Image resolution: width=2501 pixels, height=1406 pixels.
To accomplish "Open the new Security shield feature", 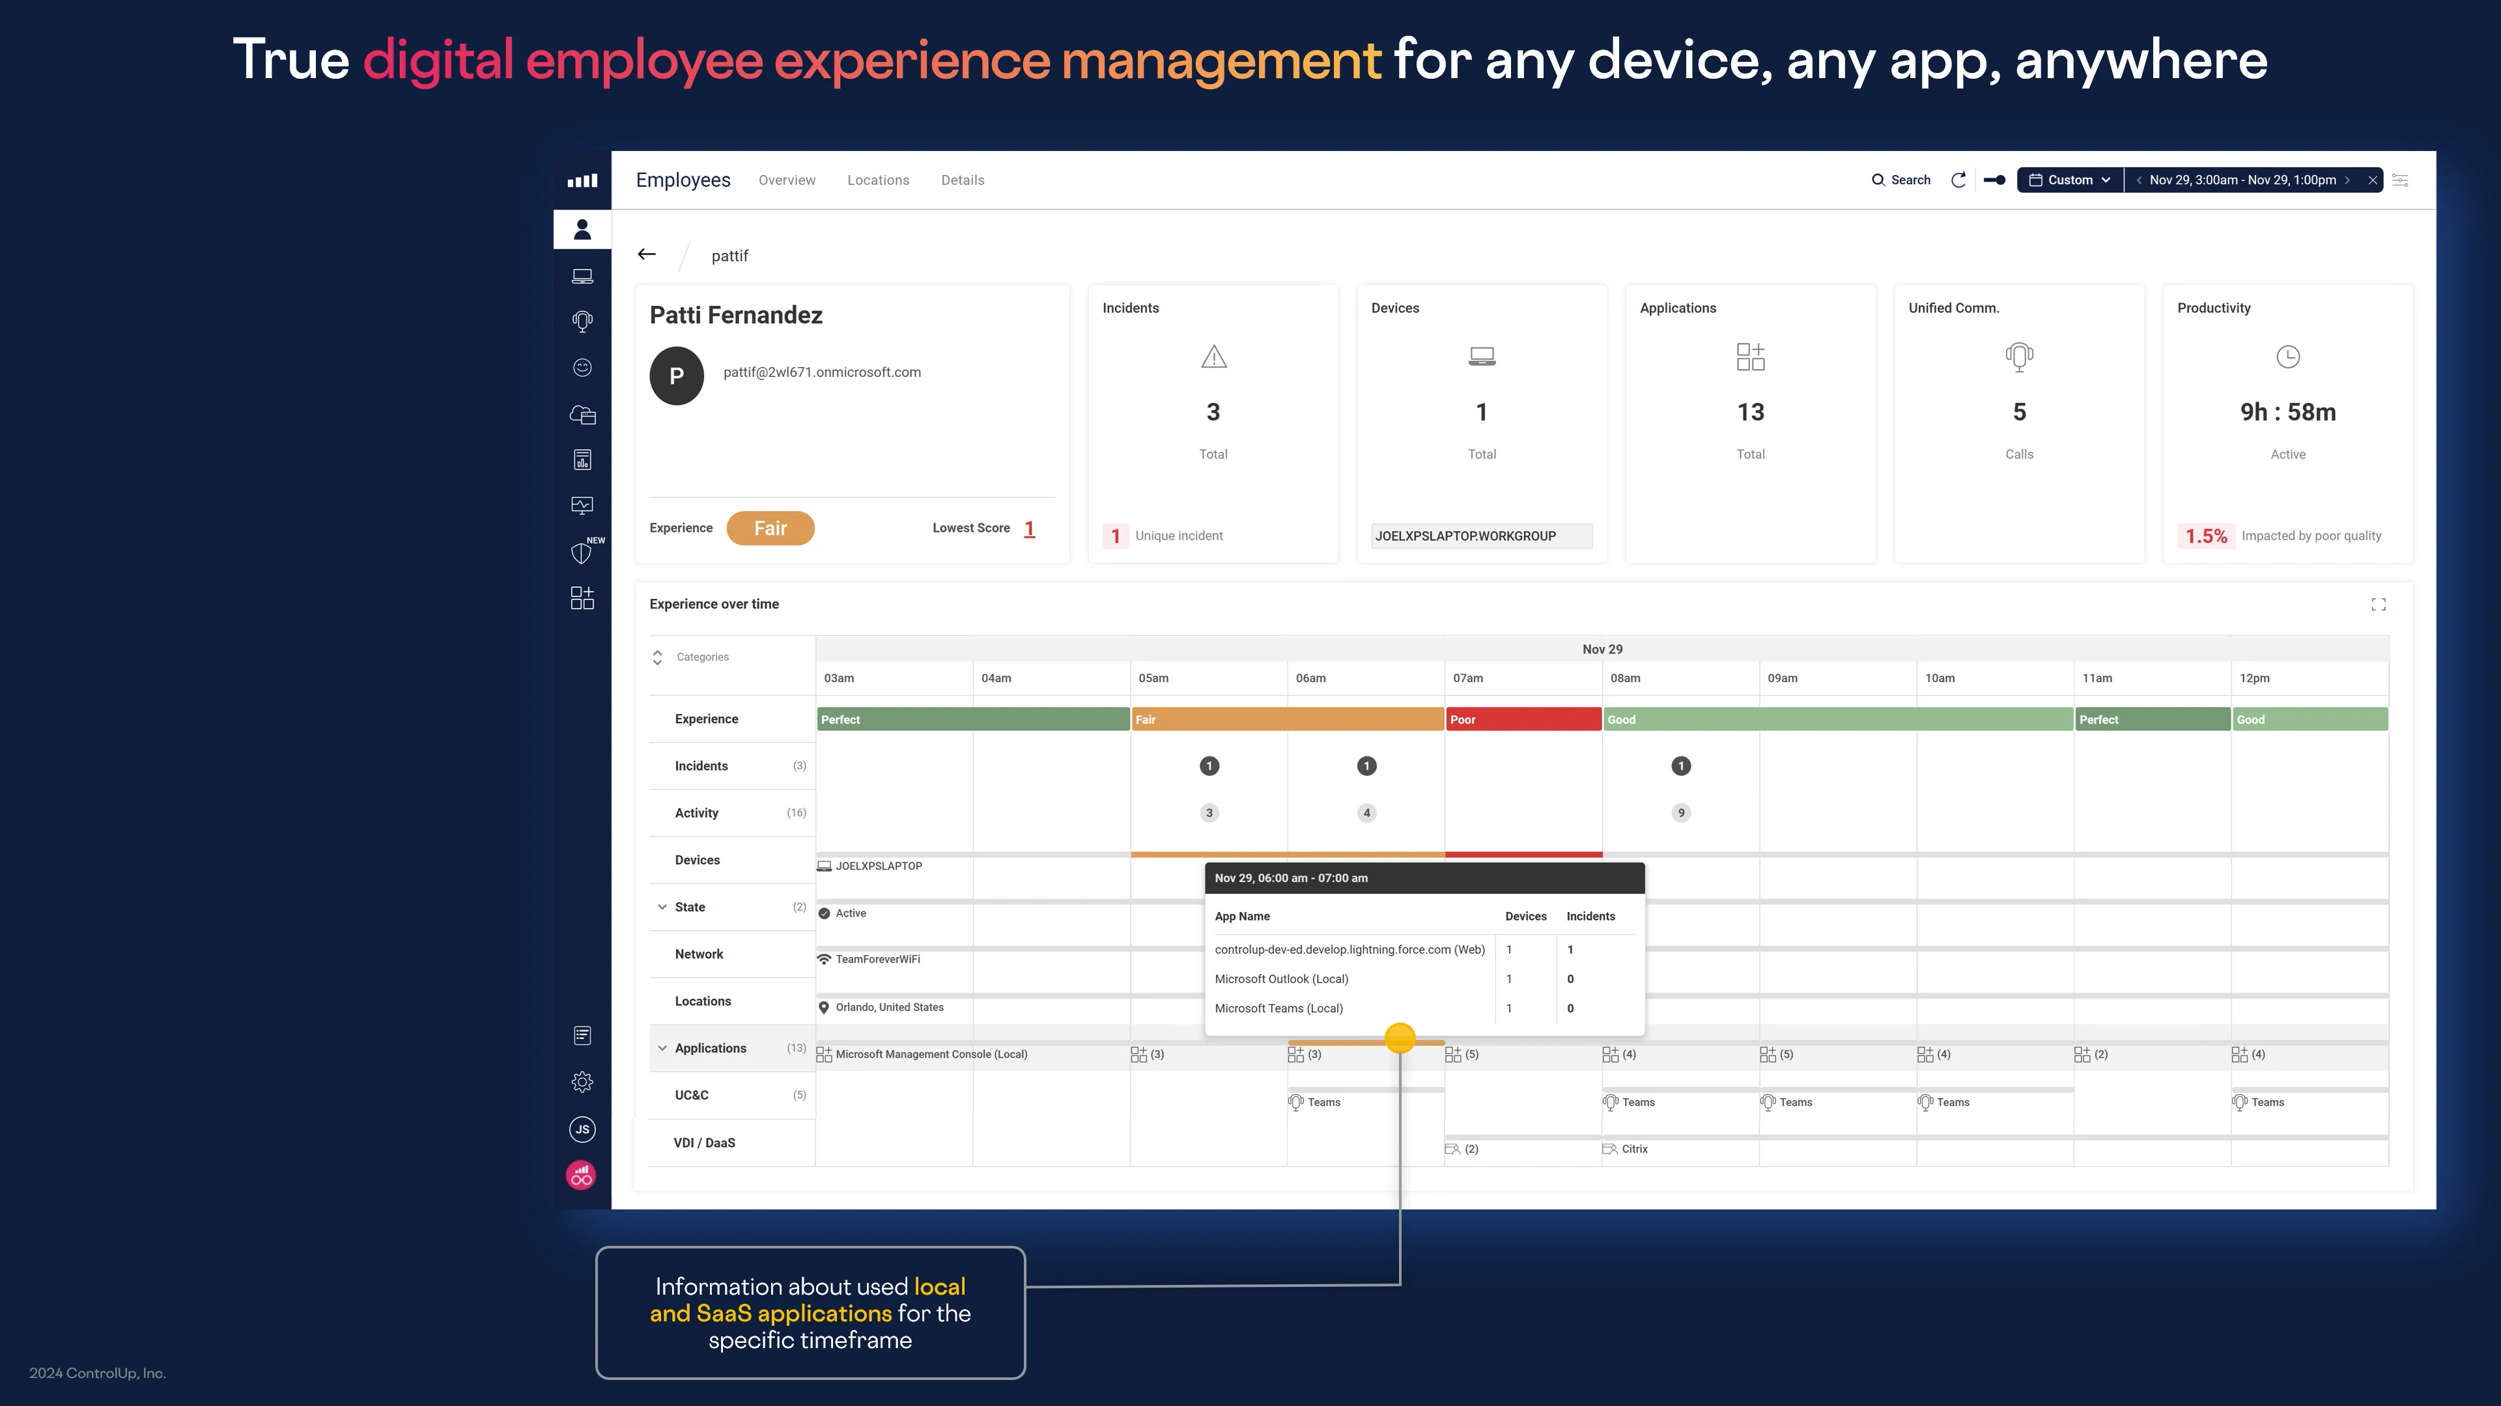I will tap(582, 553).
